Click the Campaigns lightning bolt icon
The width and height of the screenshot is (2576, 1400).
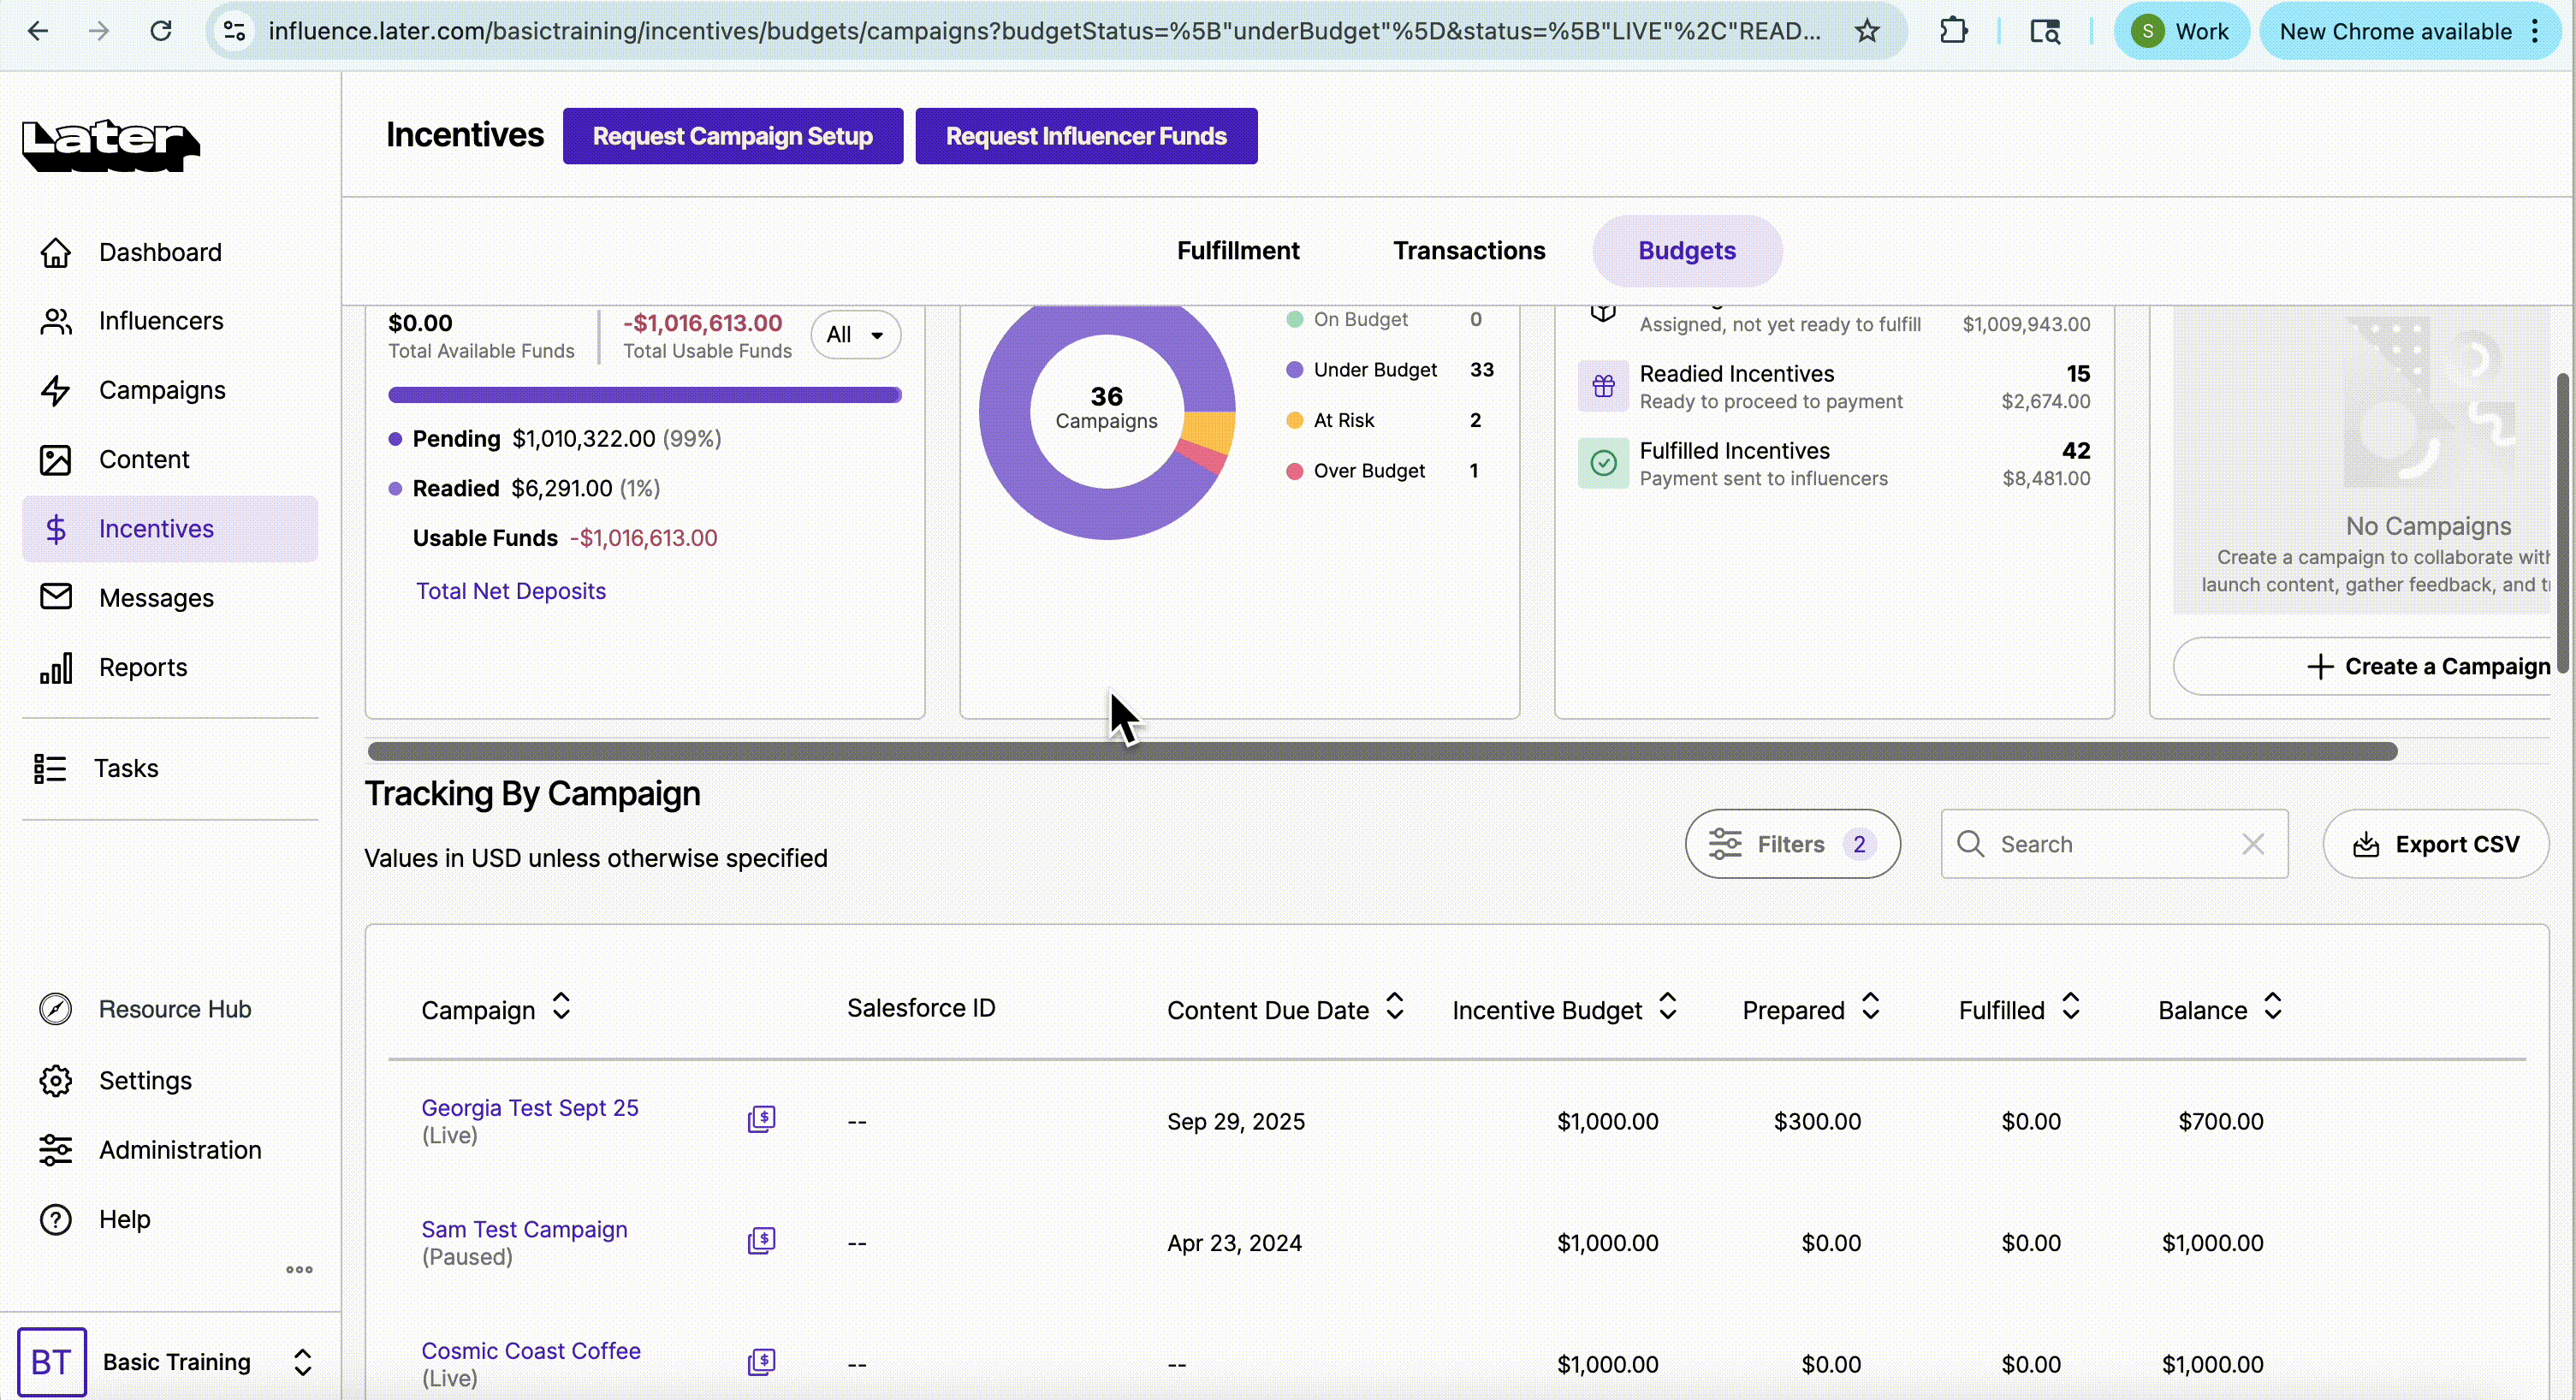pos(56,390)
